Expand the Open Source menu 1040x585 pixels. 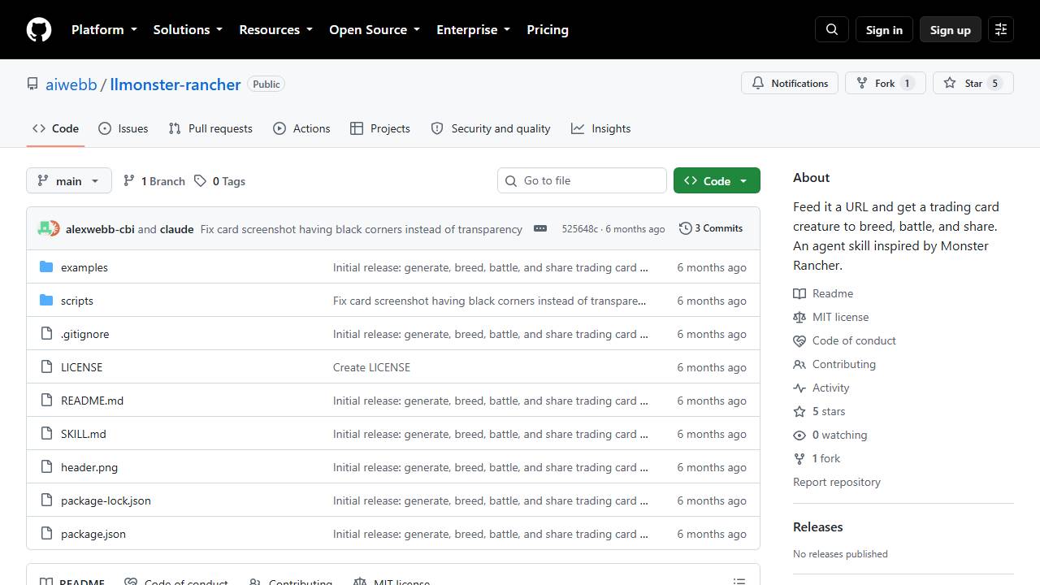coord(375,29)
